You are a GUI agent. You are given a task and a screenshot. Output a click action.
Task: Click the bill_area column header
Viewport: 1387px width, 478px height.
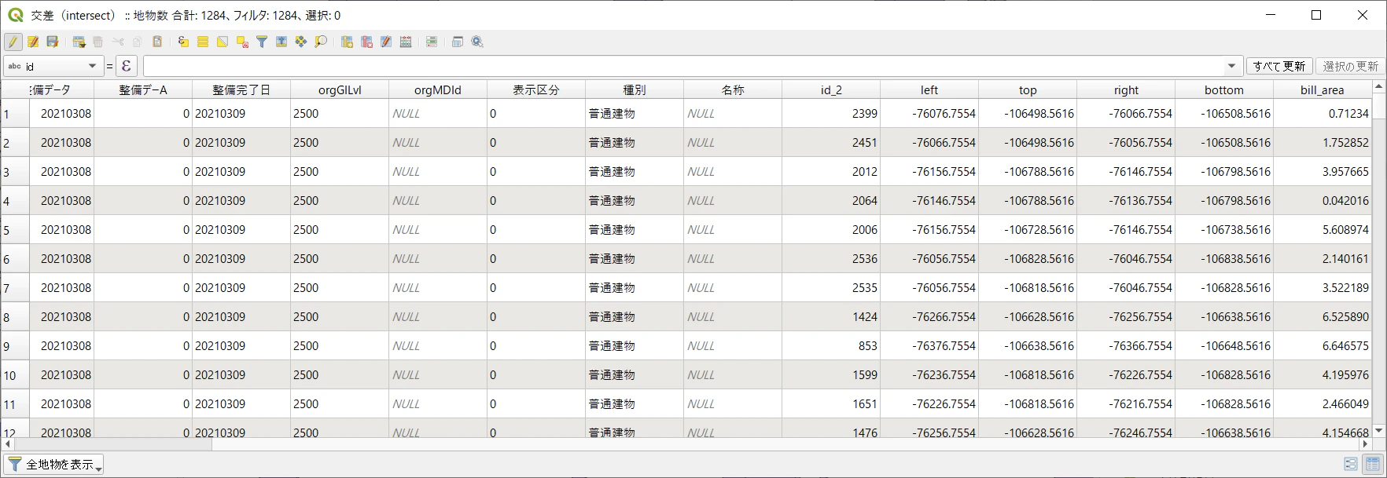point(1323,89)
